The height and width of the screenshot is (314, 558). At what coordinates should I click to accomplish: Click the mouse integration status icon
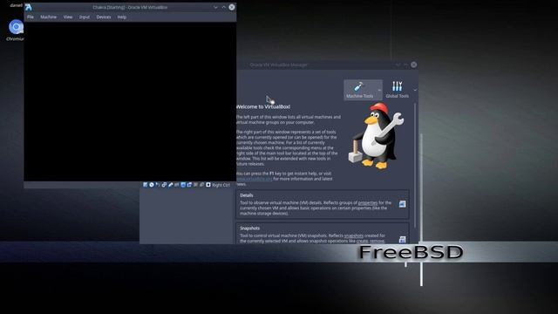click(201, 185)
